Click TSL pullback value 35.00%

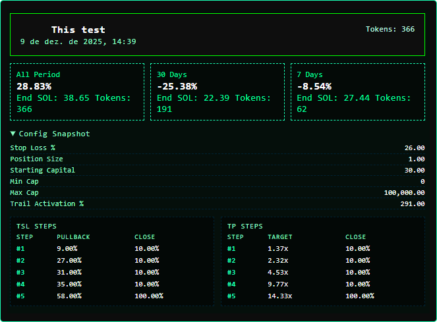tap(69, 284)
